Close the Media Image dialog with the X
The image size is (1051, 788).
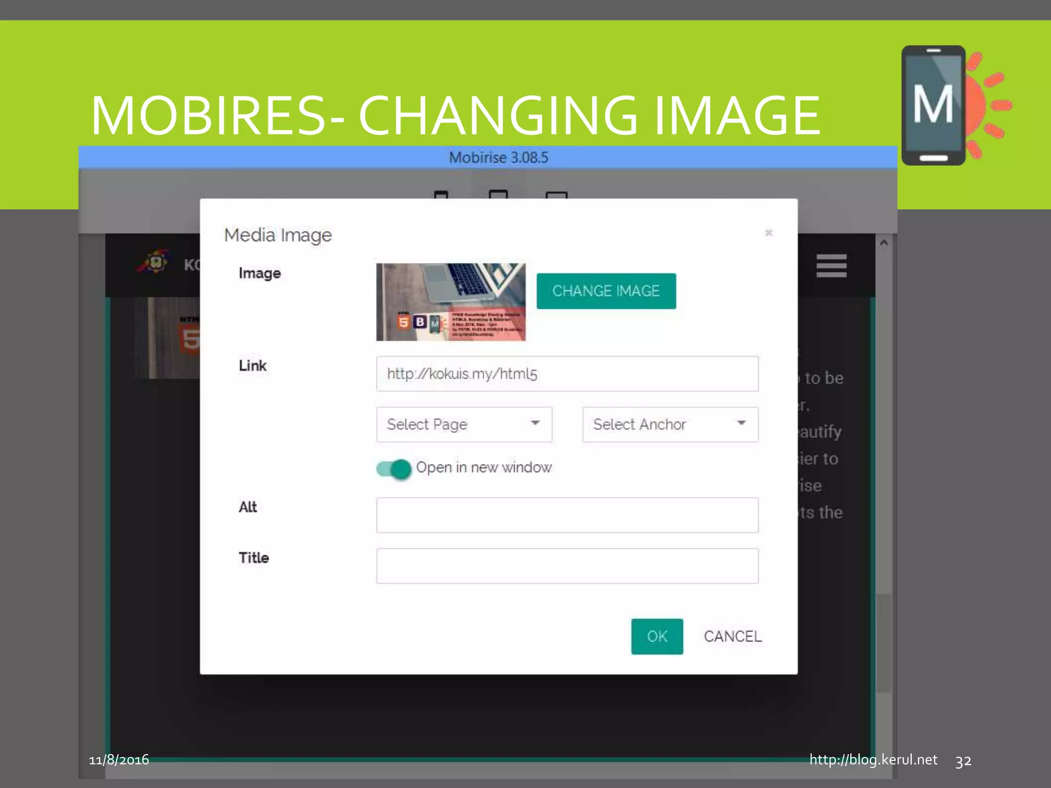click(x=769, y=233)
